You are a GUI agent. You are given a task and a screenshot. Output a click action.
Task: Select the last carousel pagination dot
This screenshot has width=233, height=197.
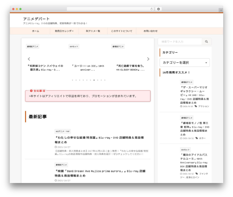tap(105, 80)
